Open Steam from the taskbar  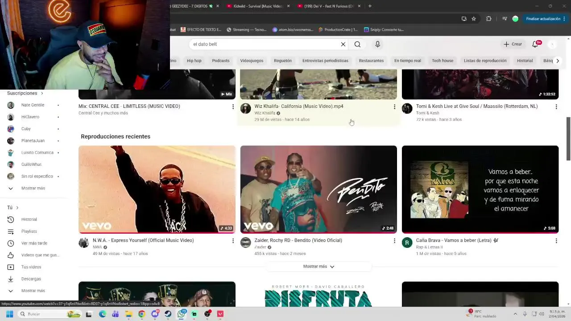pos(168,314)
